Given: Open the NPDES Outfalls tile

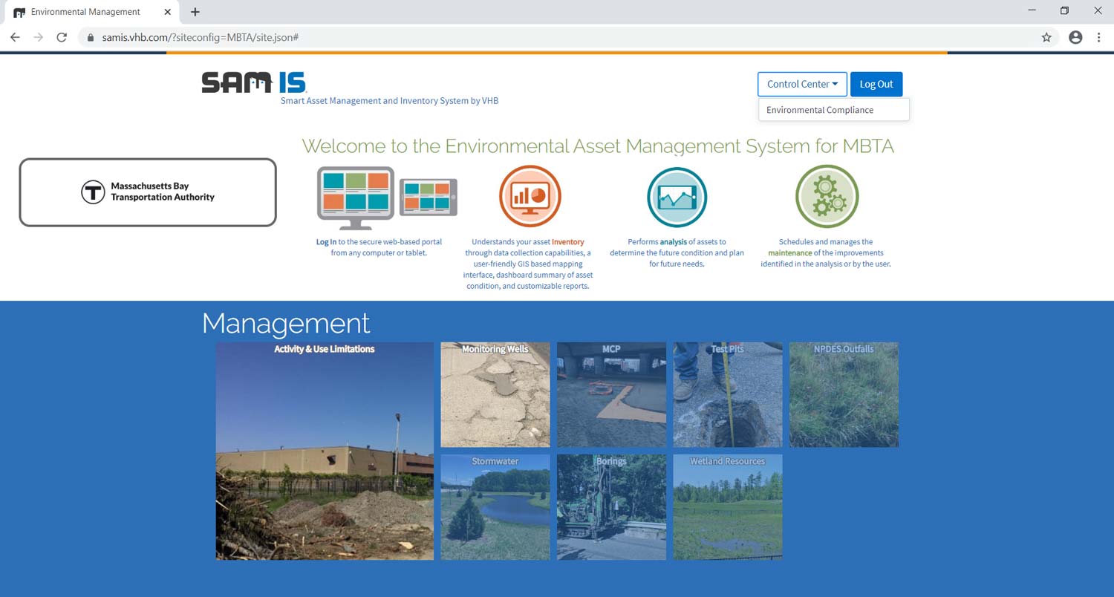Looking at the screenshot, I should tap(844, 394).
